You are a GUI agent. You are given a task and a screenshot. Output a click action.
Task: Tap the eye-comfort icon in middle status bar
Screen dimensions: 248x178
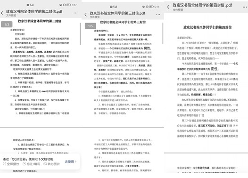tap(143, 7)
